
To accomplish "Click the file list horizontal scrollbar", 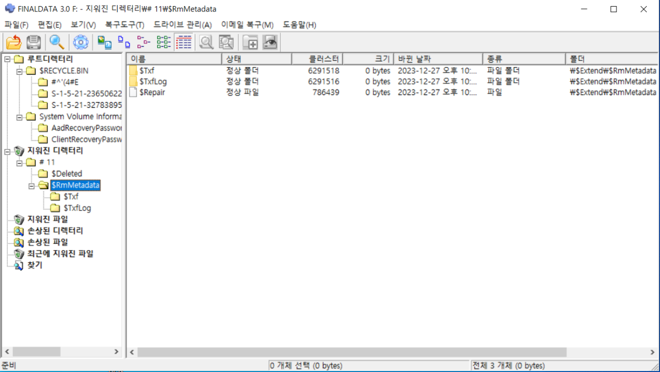I will coord(352,352).
